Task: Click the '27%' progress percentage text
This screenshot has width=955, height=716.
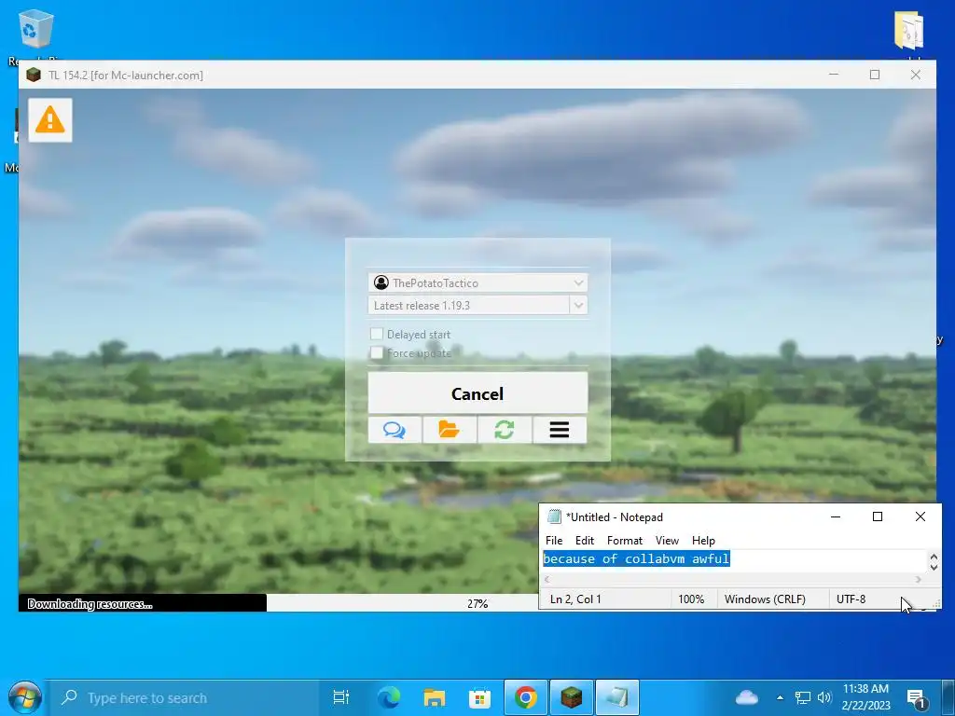Action: click(x=477, y=603)
